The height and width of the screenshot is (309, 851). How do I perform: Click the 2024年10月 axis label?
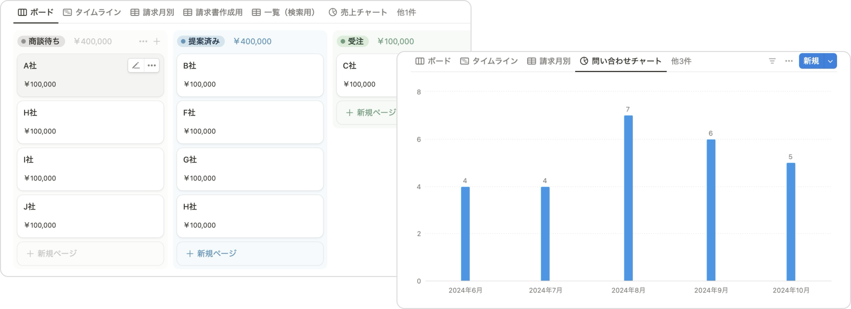click(x=791, y=290)
